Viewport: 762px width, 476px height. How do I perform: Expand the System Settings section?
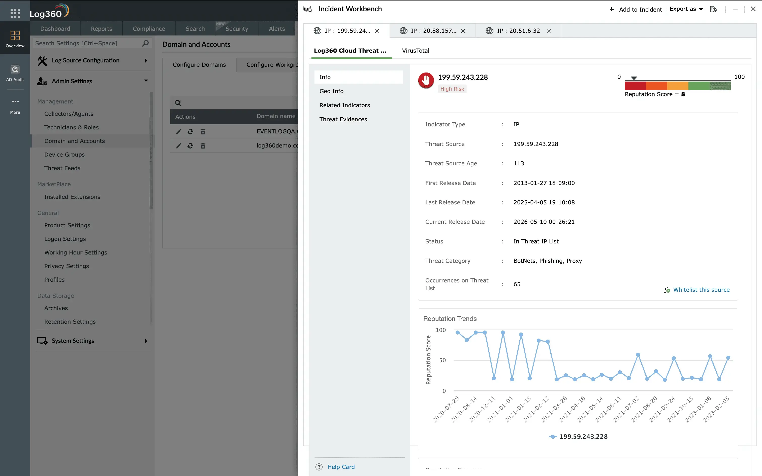point(146,341)
